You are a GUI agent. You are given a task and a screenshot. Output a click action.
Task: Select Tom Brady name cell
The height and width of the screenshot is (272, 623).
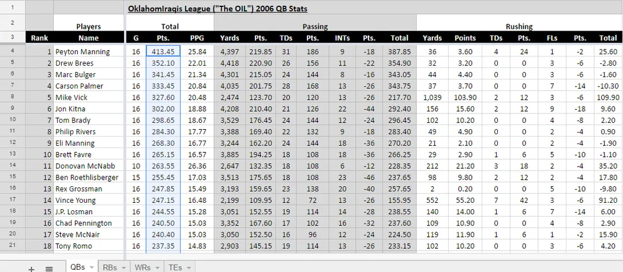[x=89, y=120]
